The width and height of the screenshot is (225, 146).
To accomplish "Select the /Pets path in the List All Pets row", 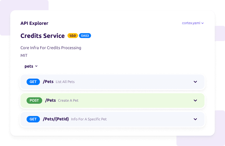I will [48, 82].
